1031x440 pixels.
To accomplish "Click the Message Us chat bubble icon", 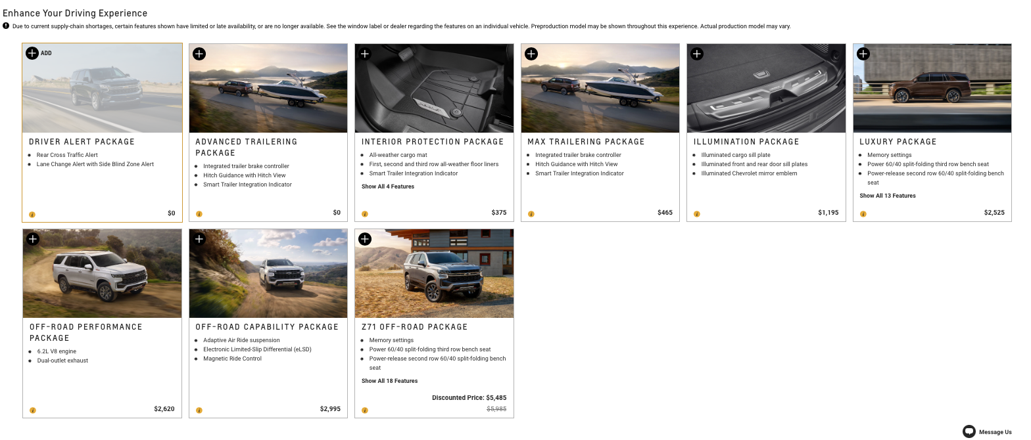I will click(969, 431).
